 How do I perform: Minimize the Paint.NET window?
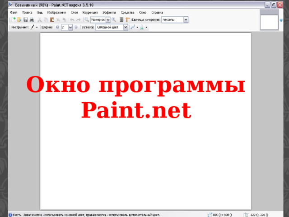click(x=267, y=5)
